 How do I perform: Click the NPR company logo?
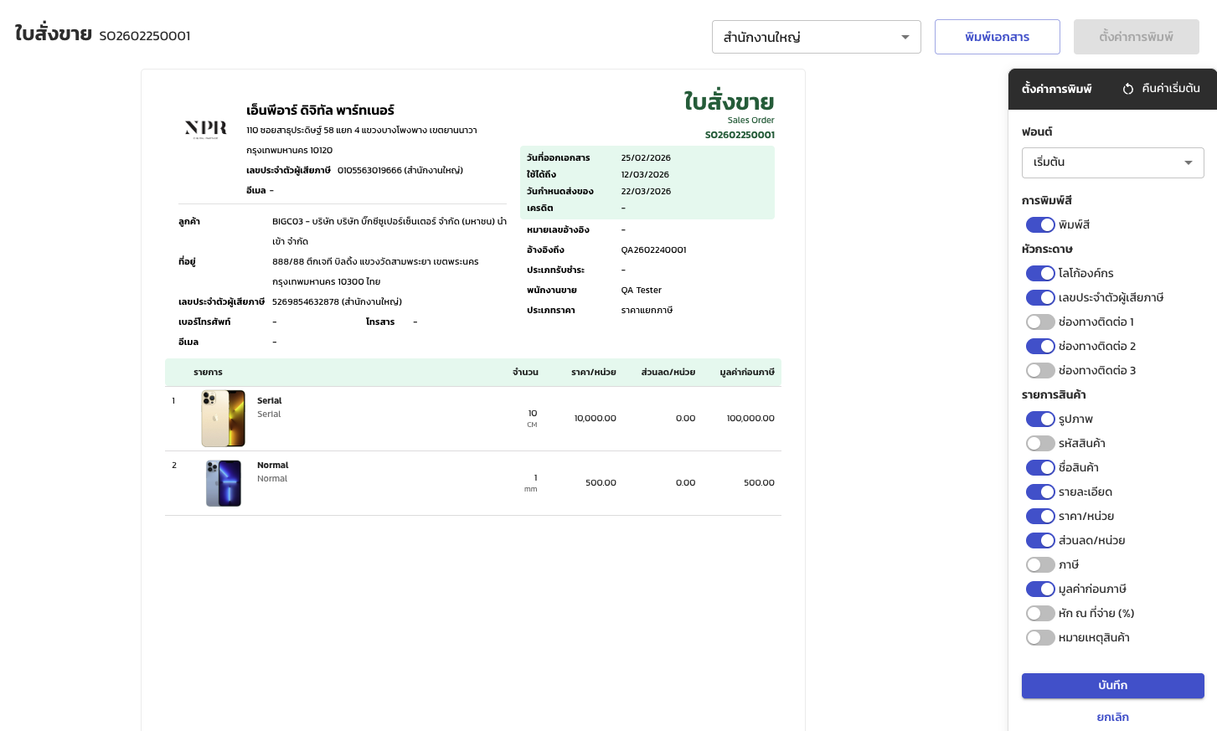(206, 128)
